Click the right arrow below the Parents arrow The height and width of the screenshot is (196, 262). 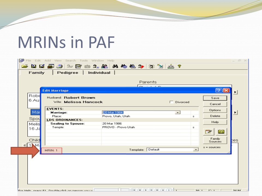pos(235,112)
